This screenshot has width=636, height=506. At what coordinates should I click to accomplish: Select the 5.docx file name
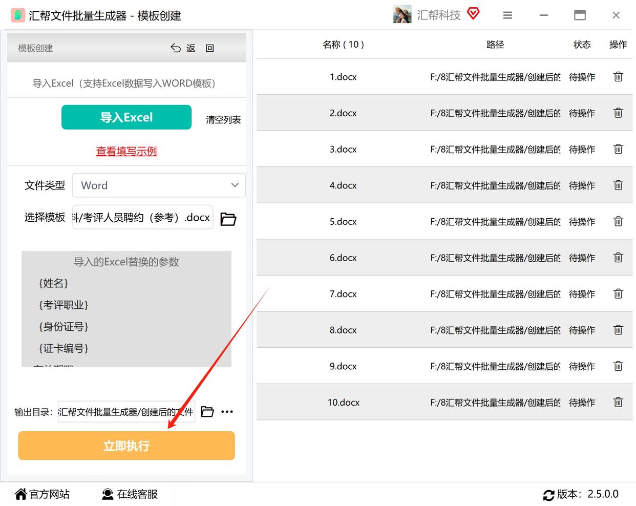(343, 222)
